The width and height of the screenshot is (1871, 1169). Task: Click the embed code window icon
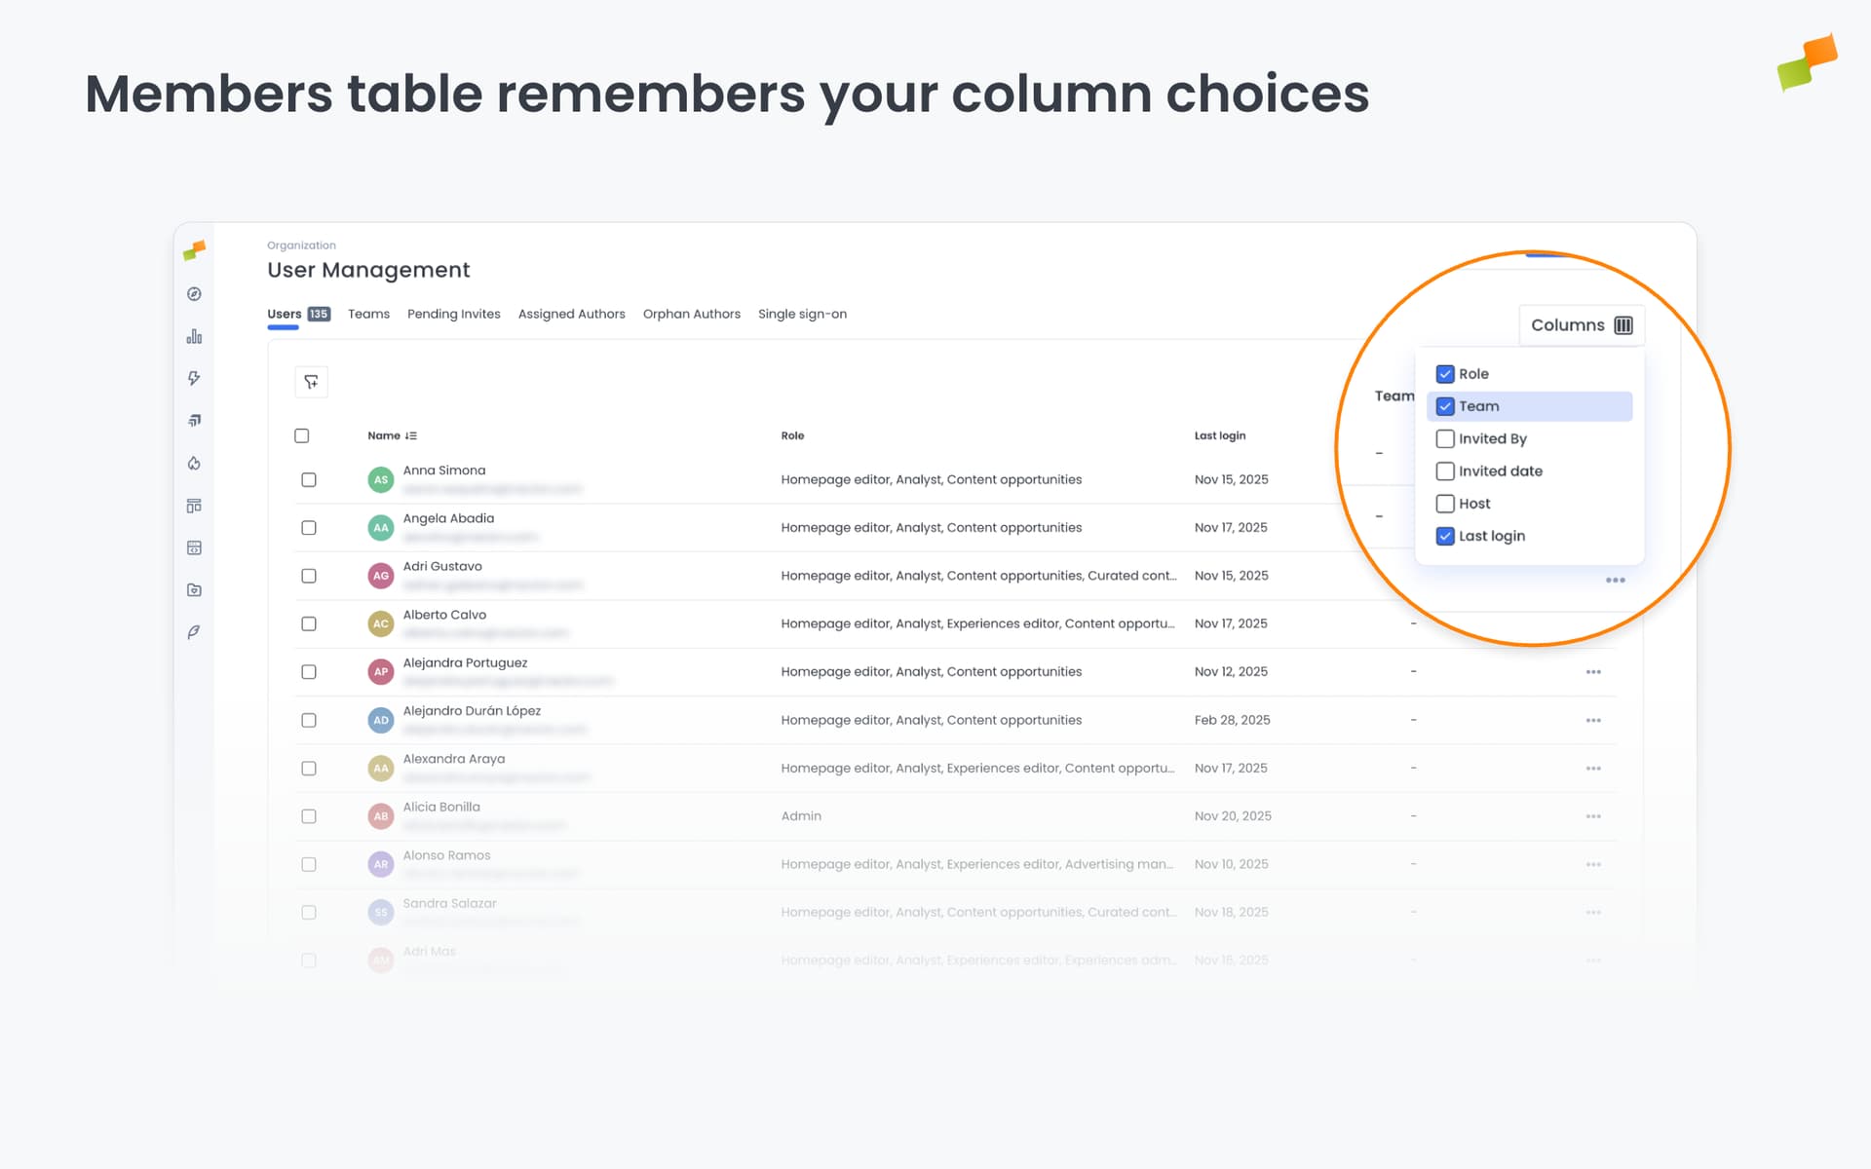click(194, 547)
